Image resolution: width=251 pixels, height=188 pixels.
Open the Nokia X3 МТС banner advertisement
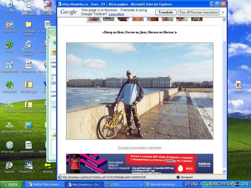pos(140,163)
